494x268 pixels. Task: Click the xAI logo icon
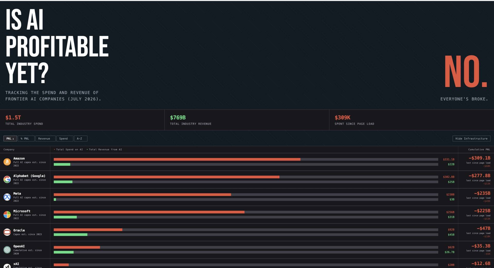pyautogui.click(x=7, y=266)
